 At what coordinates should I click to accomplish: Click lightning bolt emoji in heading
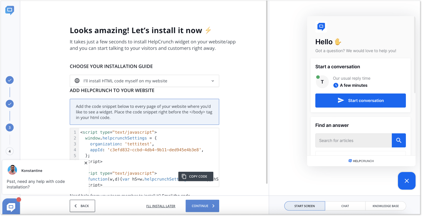[208, 30]
